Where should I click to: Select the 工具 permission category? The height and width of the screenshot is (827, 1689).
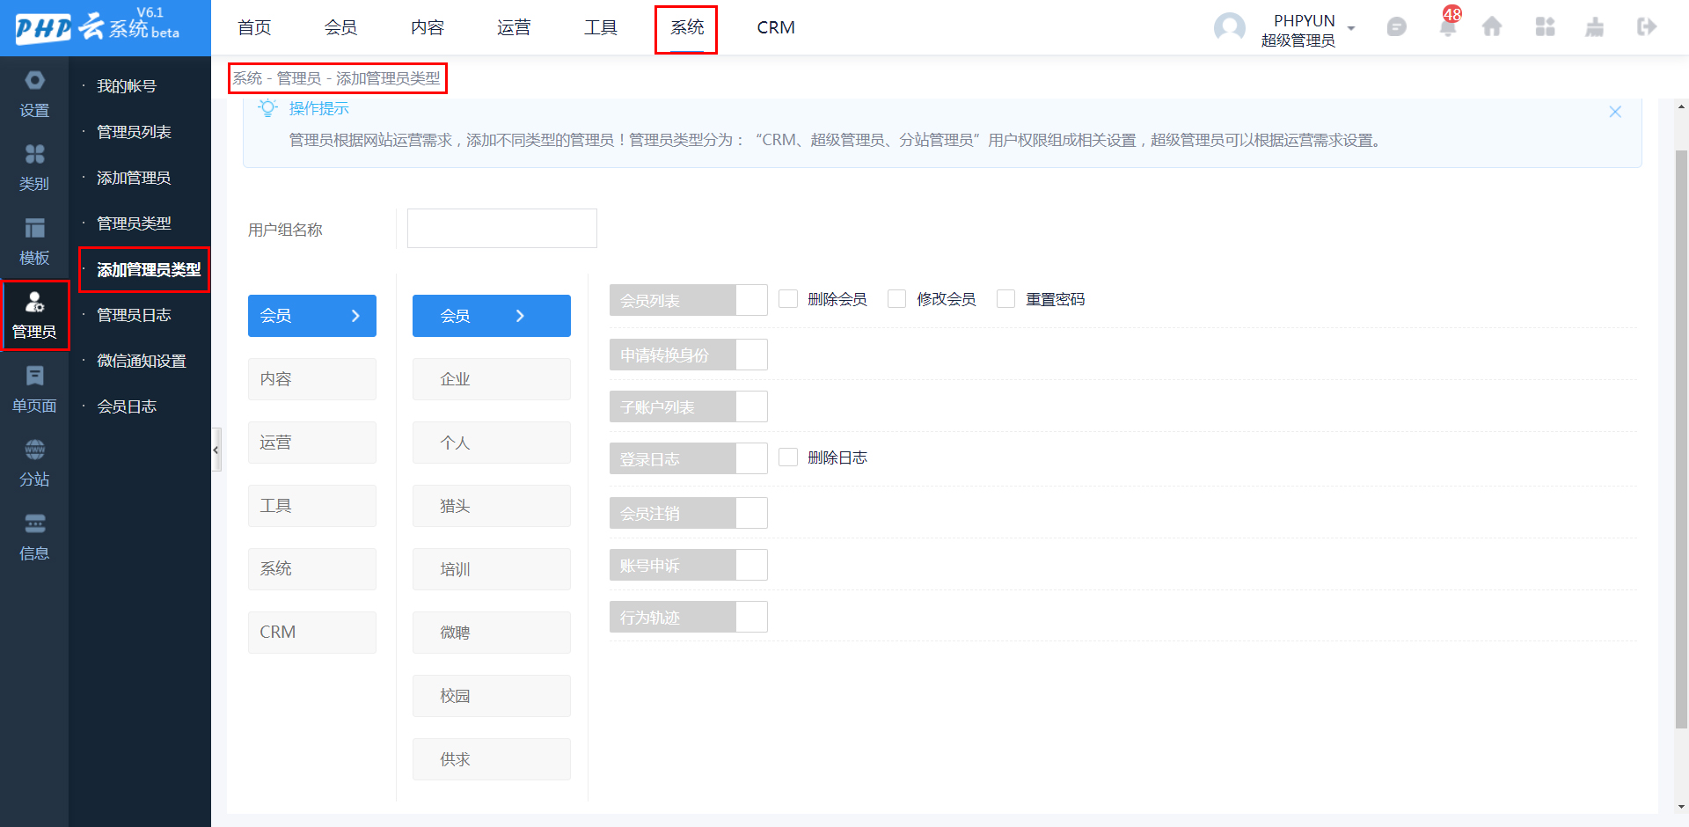point(312,506)
